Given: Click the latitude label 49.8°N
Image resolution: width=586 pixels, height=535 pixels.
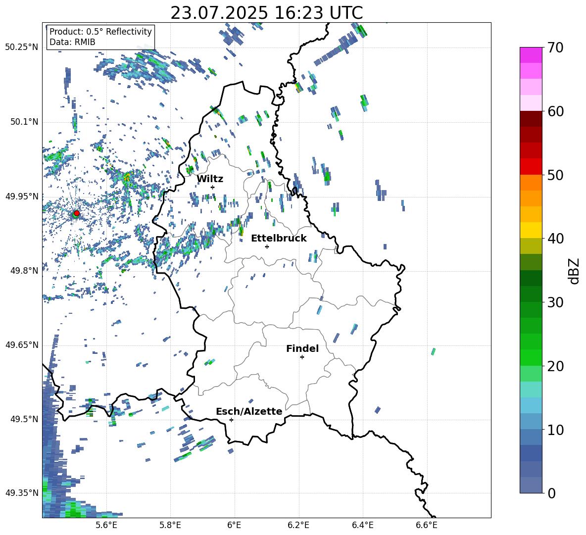Looking at the screenshot, I should click(24, 271).
